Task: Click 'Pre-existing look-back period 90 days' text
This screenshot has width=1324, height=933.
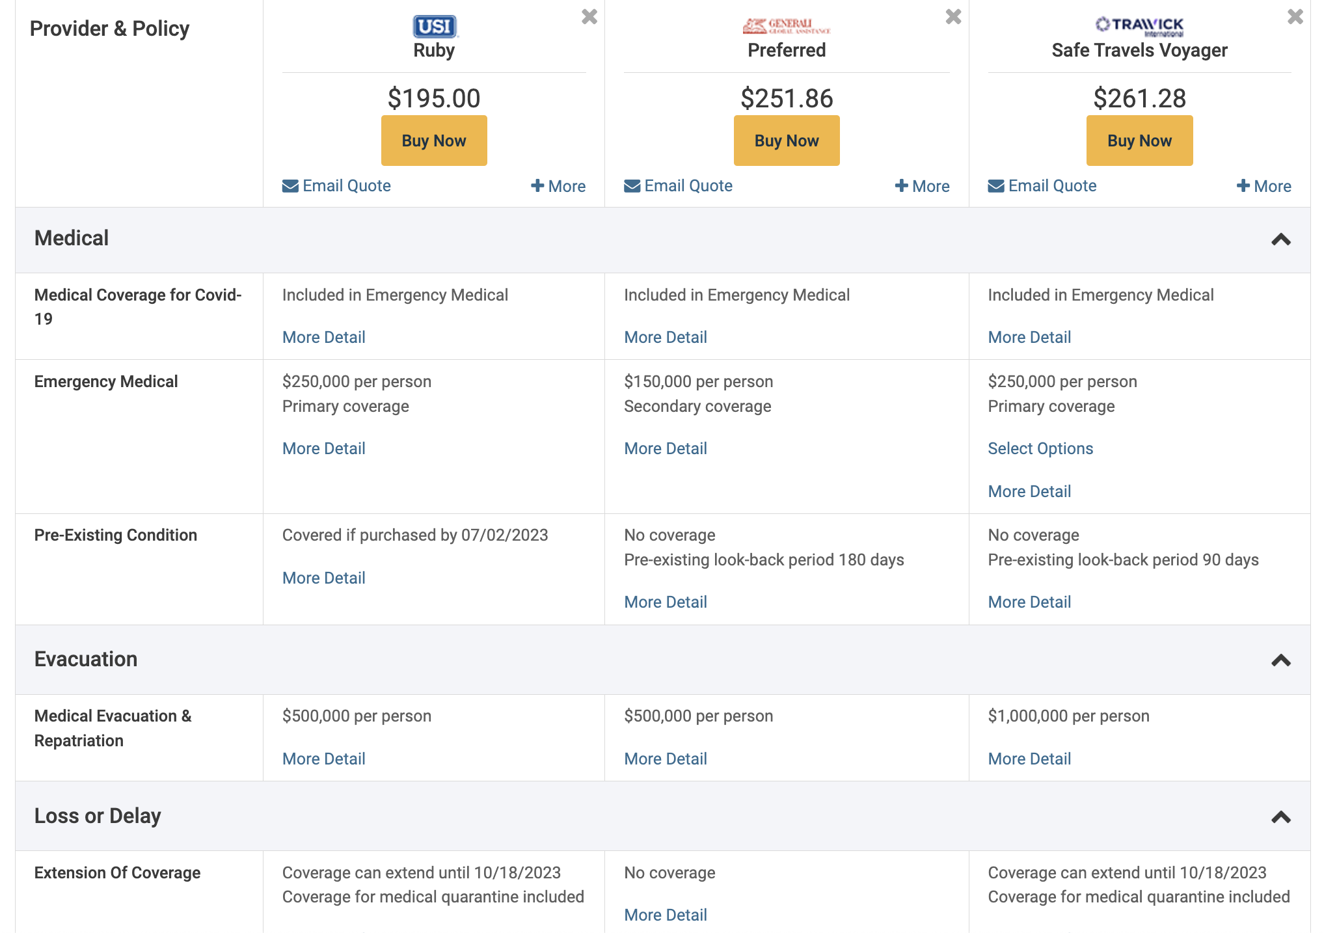Action: coord(1123,560)
